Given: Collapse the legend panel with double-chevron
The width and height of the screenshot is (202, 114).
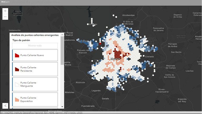Looking at the screenshot, I should tap(5, 106).
